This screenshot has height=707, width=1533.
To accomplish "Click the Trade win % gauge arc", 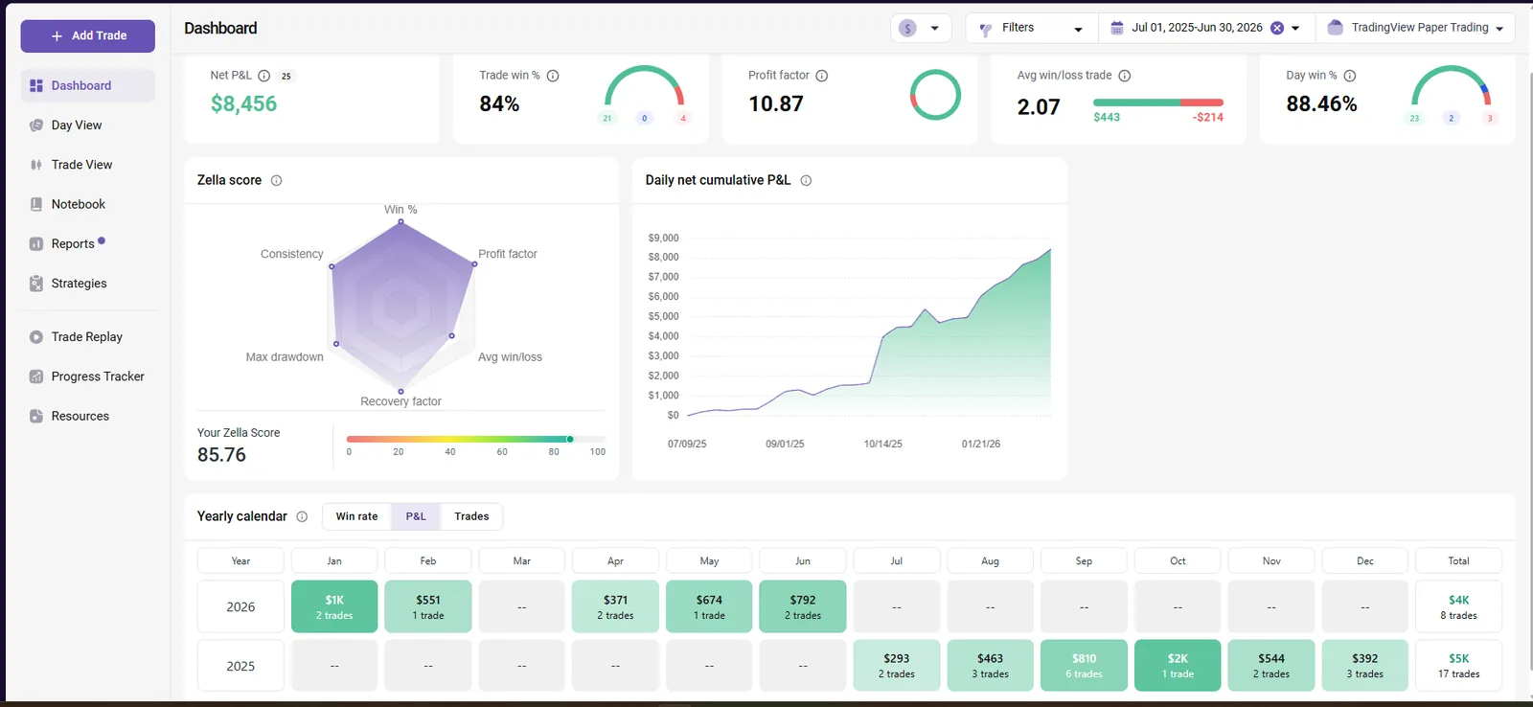I will click(x=645, y=85).
